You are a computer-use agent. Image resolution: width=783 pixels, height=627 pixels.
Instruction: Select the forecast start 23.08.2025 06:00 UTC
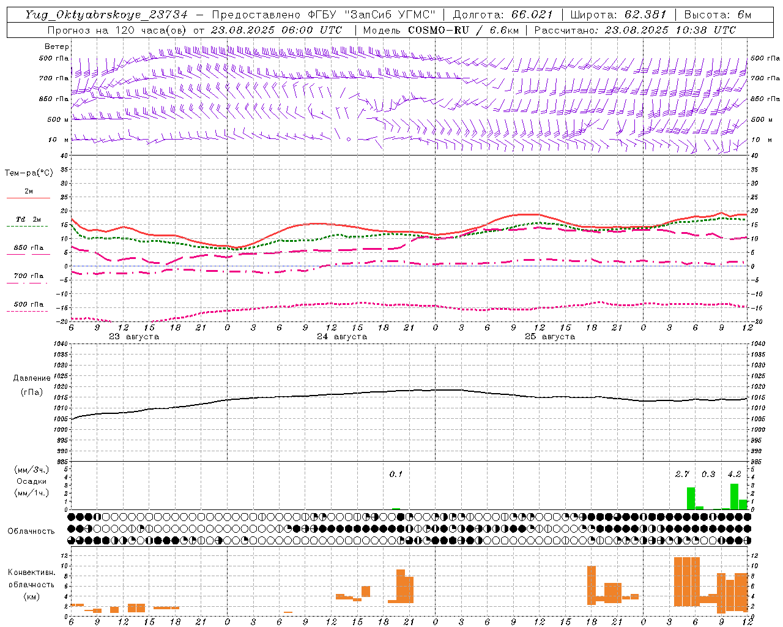pos(276,30)
